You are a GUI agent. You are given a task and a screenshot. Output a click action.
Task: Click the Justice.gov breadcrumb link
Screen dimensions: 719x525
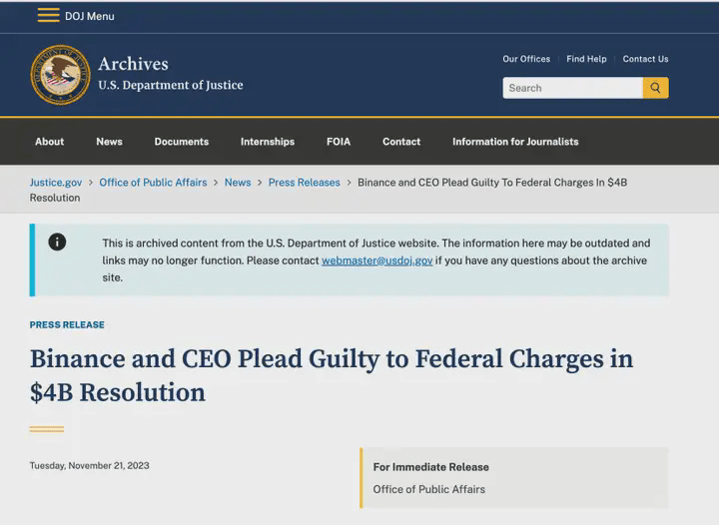tap(56, 183)
